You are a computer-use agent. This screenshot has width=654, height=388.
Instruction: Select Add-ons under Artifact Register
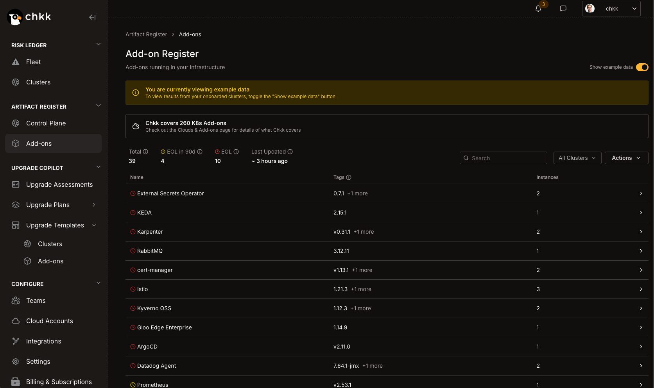click(53, 143)
